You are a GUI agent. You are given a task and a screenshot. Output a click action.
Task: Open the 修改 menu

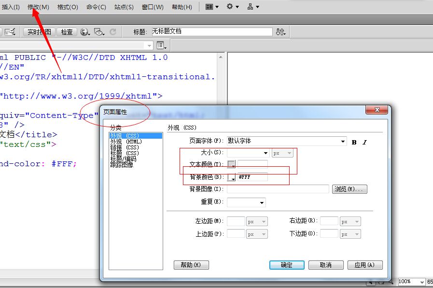point(39,6)
